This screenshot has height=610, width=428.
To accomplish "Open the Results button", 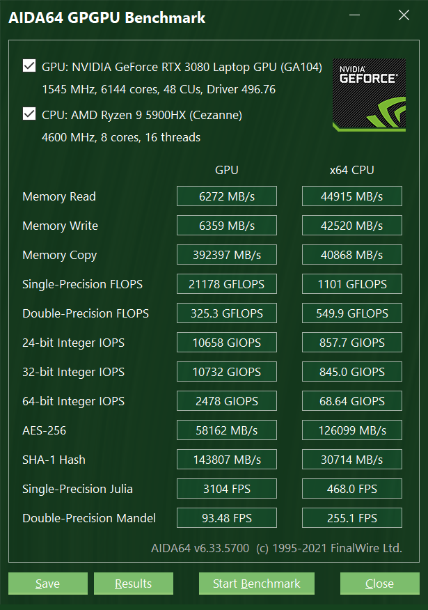I will click(133, 584).
